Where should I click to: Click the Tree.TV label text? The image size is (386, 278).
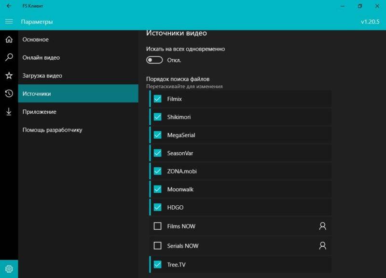click(176, 265)
